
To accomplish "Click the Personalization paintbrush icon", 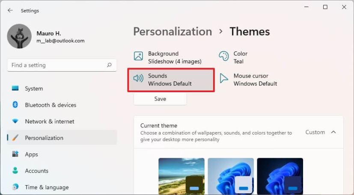I will click(x=15, y=138).
